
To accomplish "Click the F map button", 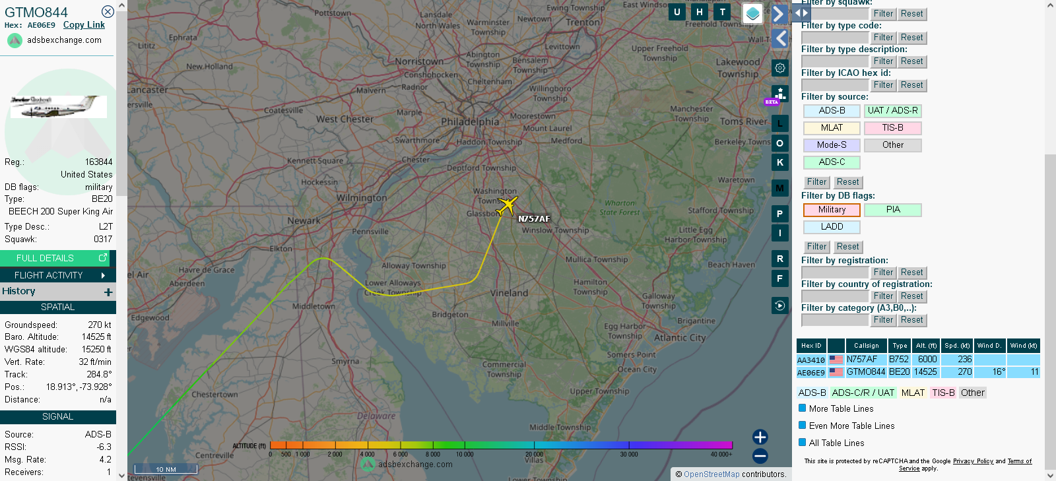I will (780, 278).
